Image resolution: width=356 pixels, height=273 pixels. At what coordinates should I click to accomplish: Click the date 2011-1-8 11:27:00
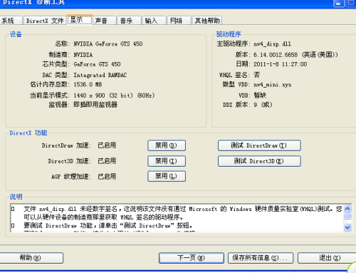[x=280, y=64]
